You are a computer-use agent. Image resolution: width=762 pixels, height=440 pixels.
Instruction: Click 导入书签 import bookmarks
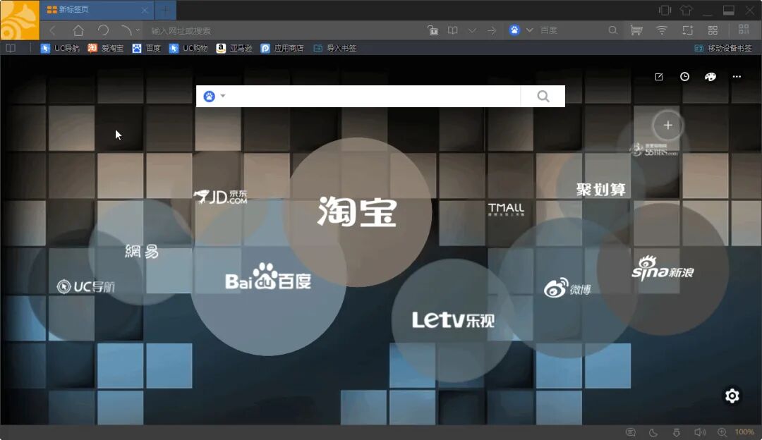[x=335, y=48]
